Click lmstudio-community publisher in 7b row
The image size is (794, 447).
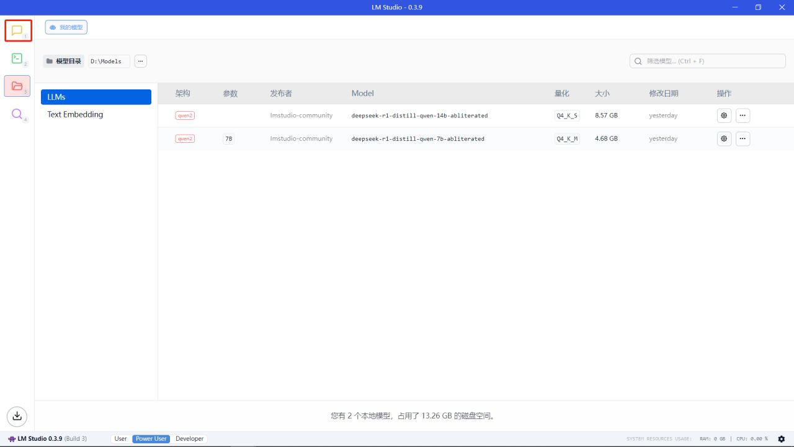click(x=301, y=138)
